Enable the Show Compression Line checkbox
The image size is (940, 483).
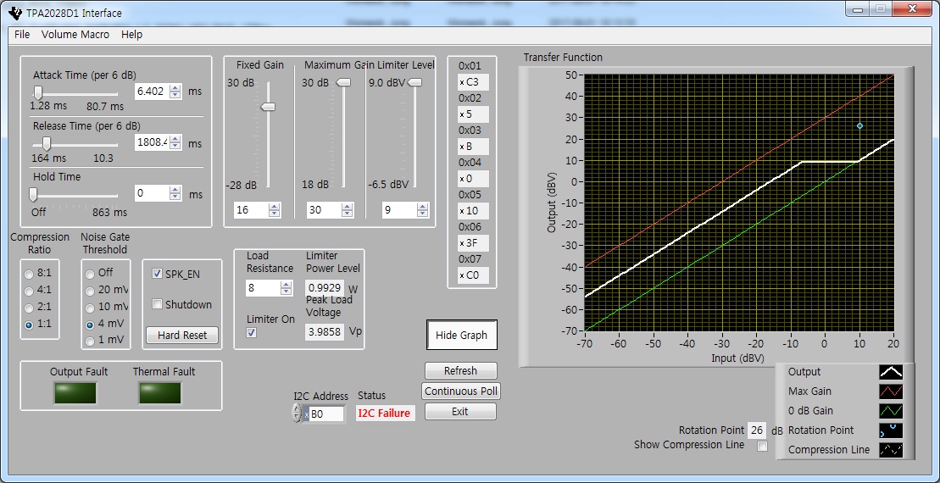763,447
